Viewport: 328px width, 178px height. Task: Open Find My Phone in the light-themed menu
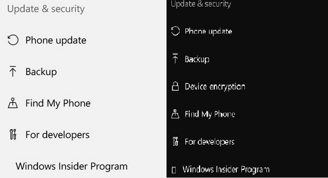(58, 103)
